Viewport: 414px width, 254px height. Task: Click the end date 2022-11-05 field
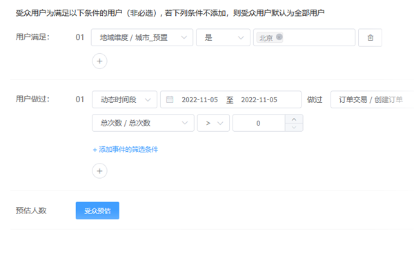pyautogui.click(x=259, y=100)
